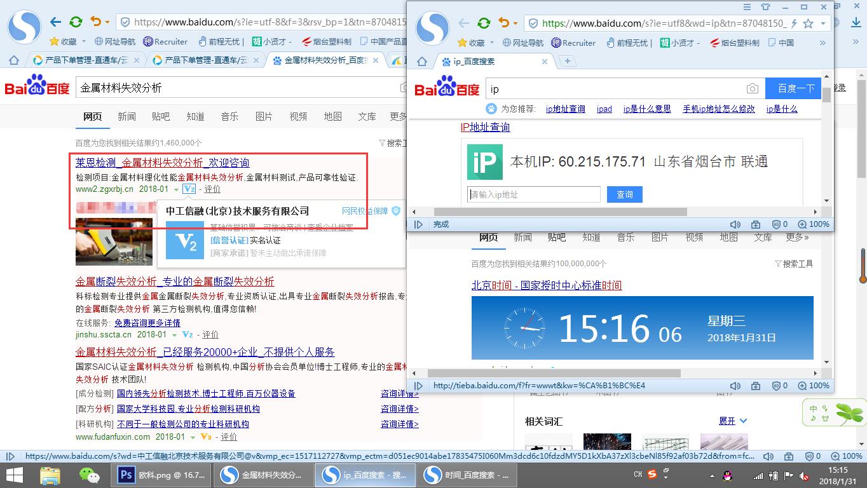Refresh the 金属材料失效分析 browser window
The image size is (867, 488).
point(76,22)
